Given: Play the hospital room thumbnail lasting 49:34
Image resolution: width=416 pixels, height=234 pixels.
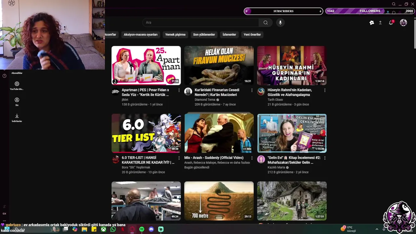Looking at the screenshot, I should [146, 201].
